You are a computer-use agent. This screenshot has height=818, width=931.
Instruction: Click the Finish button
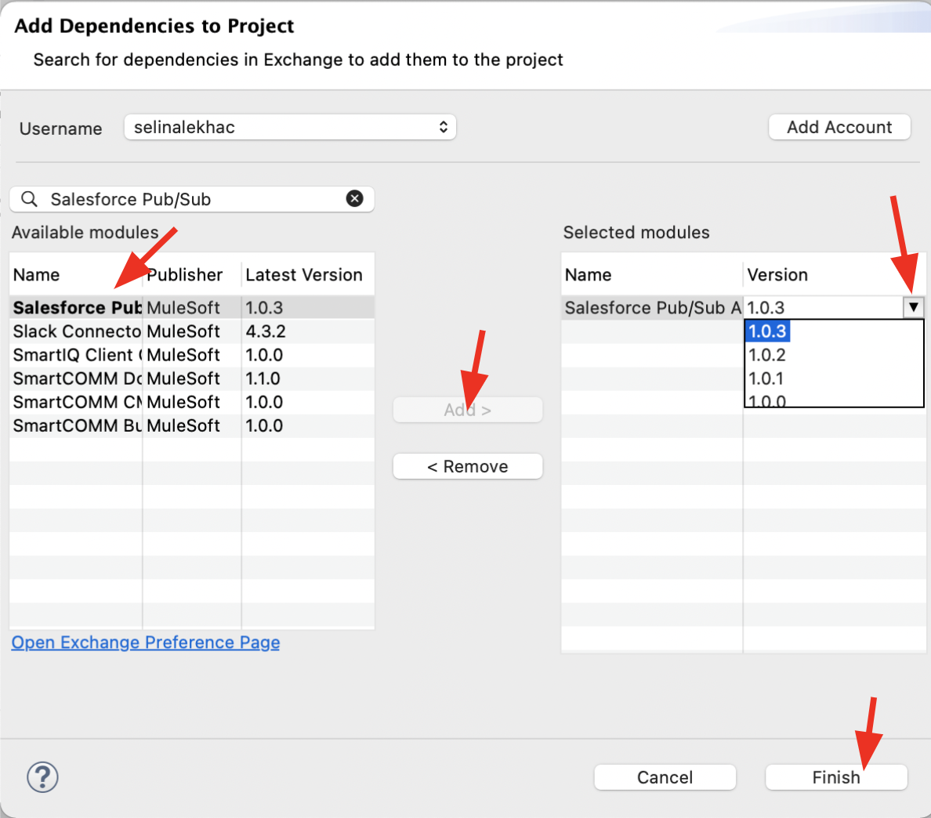(836, 777)
